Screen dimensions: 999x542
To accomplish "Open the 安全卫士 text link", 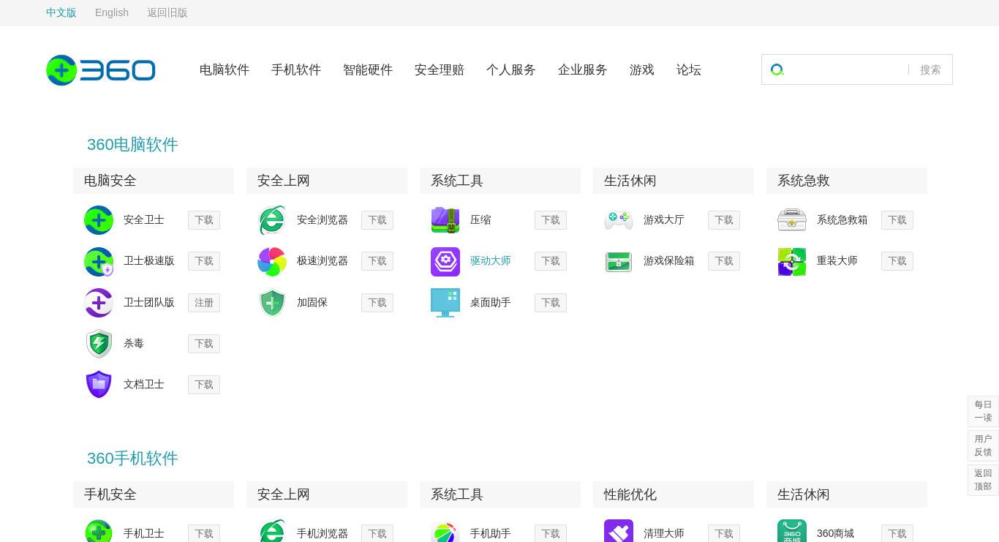I will pyautogui.click(x=144, y=220).
